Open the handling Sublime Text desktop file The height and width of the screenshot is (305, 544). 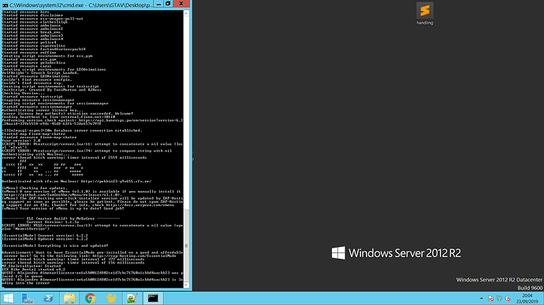point(425,14)
